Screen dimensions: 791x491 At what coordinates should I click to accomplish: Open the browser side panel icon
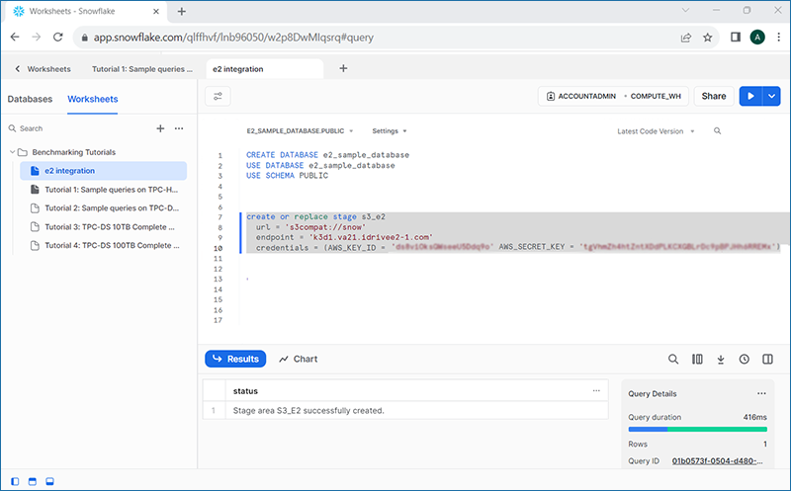click(736, 37)
